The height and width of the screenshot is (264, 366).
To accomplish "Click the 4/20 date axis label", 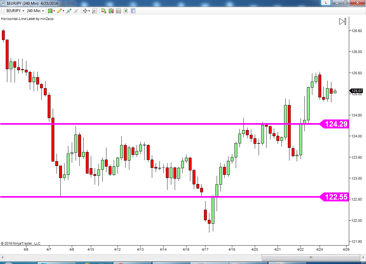I will coord(255,249).
